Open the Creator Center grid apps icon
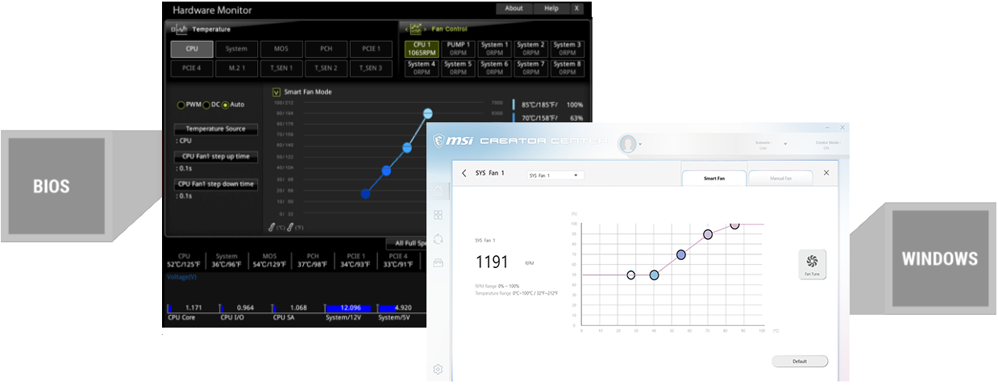This screenshot has width=998, height=392. (x=438, y=215)
